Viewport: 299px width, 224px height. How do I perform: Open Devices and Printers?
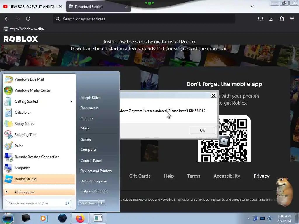tap(96, 171)
